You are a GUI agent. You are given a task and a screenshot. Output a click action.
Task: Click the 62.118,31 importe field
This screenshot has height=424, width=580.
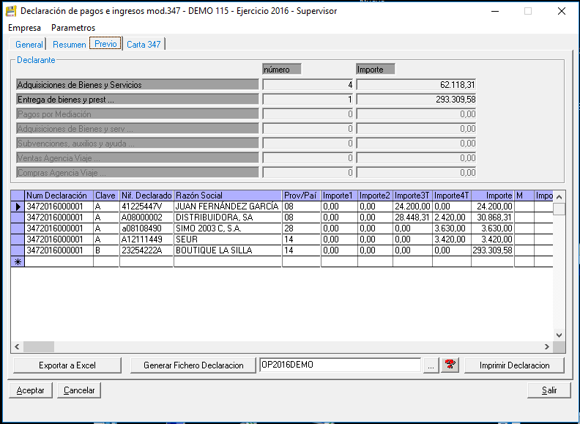[416, 85]
